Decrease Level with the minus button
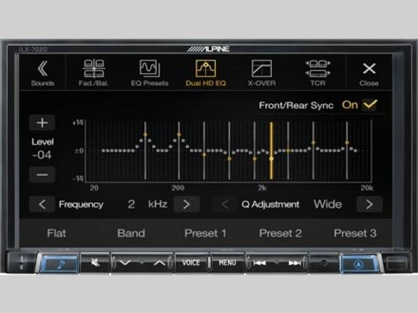 pos(42,175)
